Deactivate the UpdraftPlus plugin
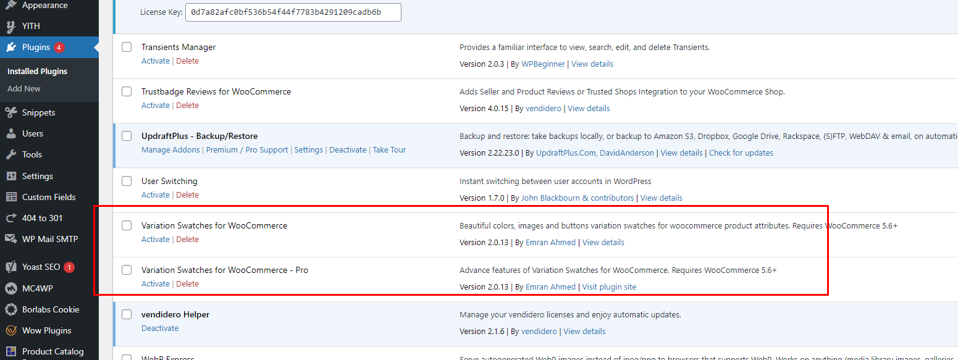This screenshot has width=958, height=360. click(348, 149)
